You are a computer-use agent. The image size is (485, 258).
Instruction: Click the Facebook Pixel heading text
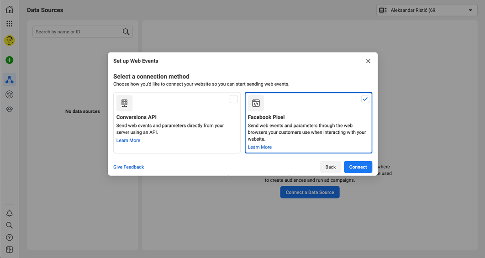click(266, 117)
